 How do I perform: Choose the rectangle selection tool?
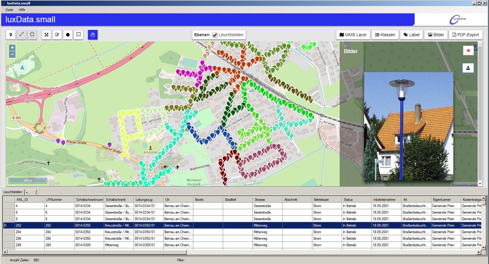(79, 35)
